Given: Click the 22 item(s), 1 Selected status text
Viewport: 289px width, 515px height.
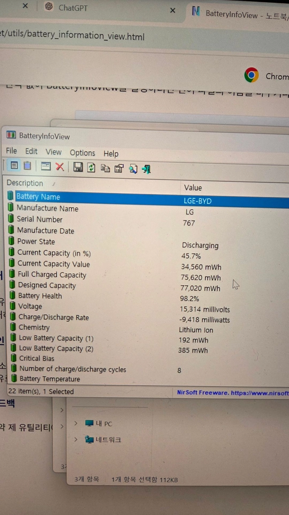Looking at the screenshot, I should 41,391.
